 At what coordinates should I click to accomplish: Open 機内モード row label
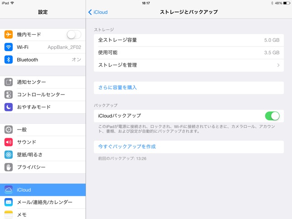(29, 35)
